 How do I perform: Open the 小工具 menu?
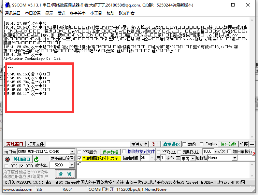pyautogui.click(x=96, y=13)
